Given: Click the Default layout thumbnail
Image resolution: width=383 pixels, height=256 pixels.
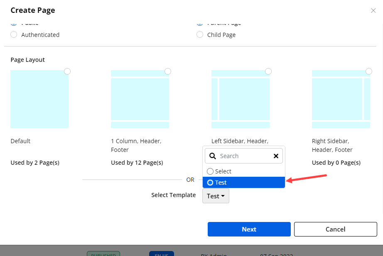Looking at the screenshot, I should click(39, 99).
